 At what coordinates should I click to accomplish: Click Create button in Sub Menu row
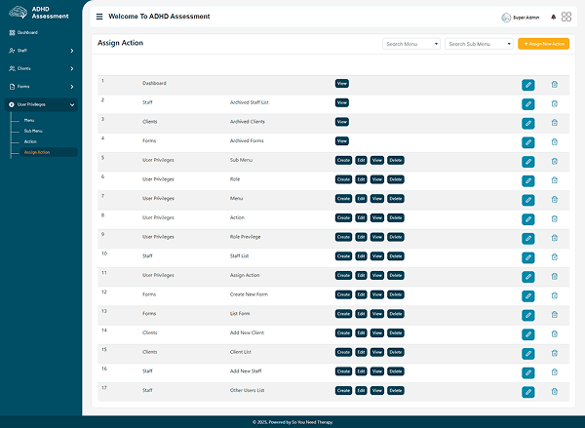343,160
